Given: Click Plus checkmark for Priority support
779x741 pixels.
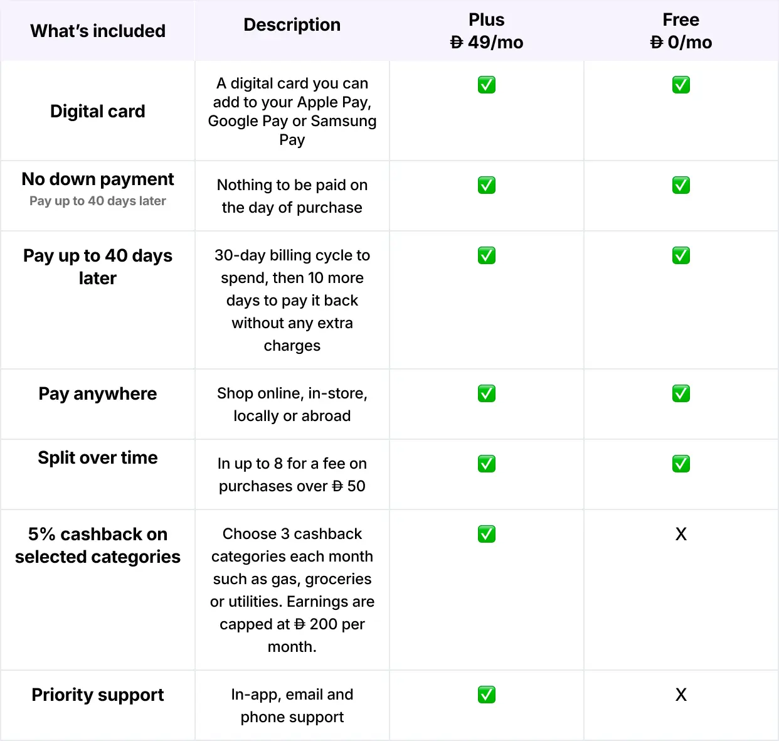Looking at the screenshot, I should click(487, 695).
